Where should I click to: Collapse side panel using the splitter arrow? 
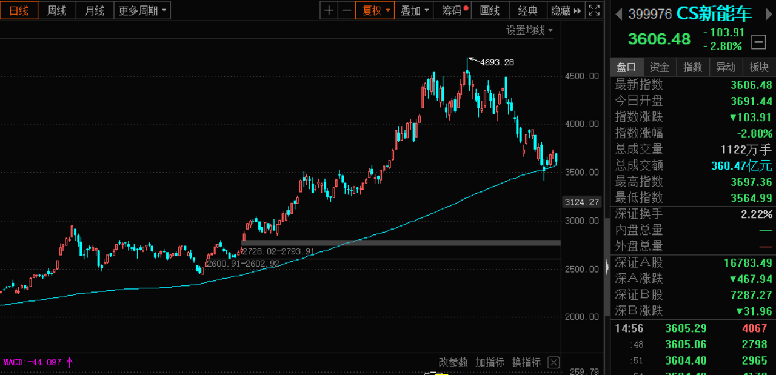[x=607, y=267]
